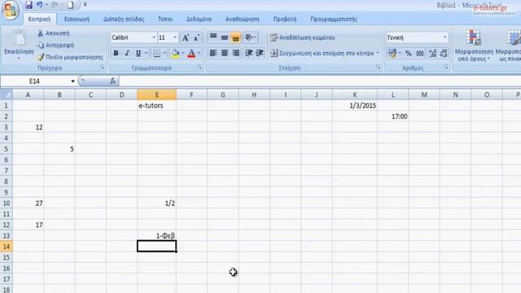Switch to Διάταξη σελίδας tab
Viewport: 521px width, 293px height.
click(124, 20)
